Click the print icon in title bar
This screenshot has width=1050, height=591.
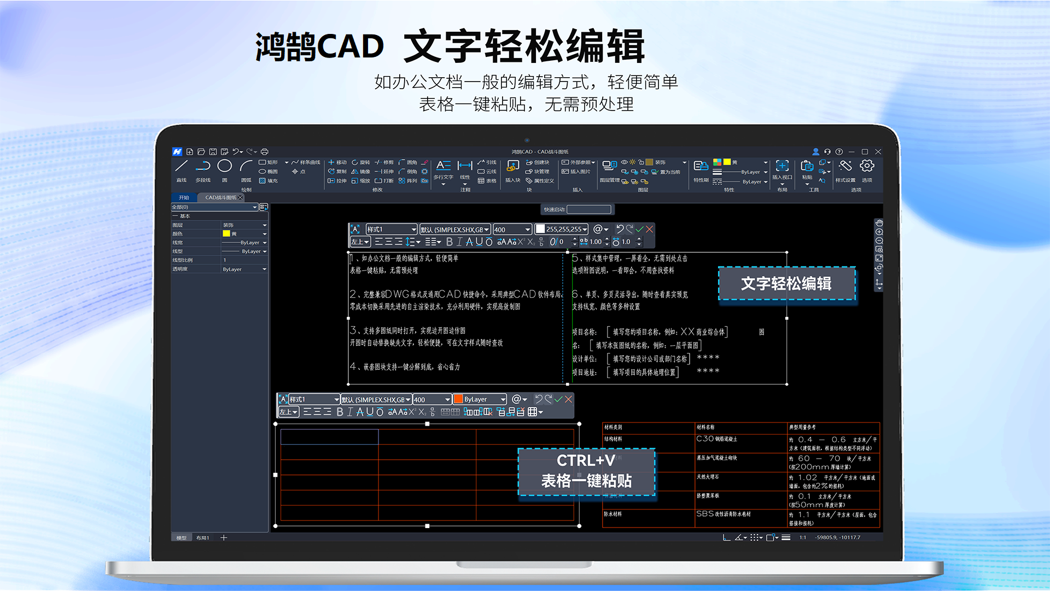tap(265, 152)
